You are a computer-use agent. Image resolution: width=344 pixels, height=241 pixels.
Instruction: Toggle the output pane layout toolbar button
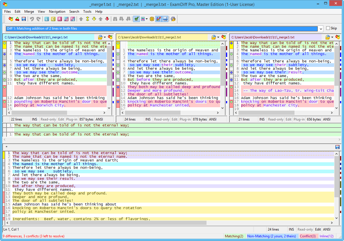tap(165, 19)
